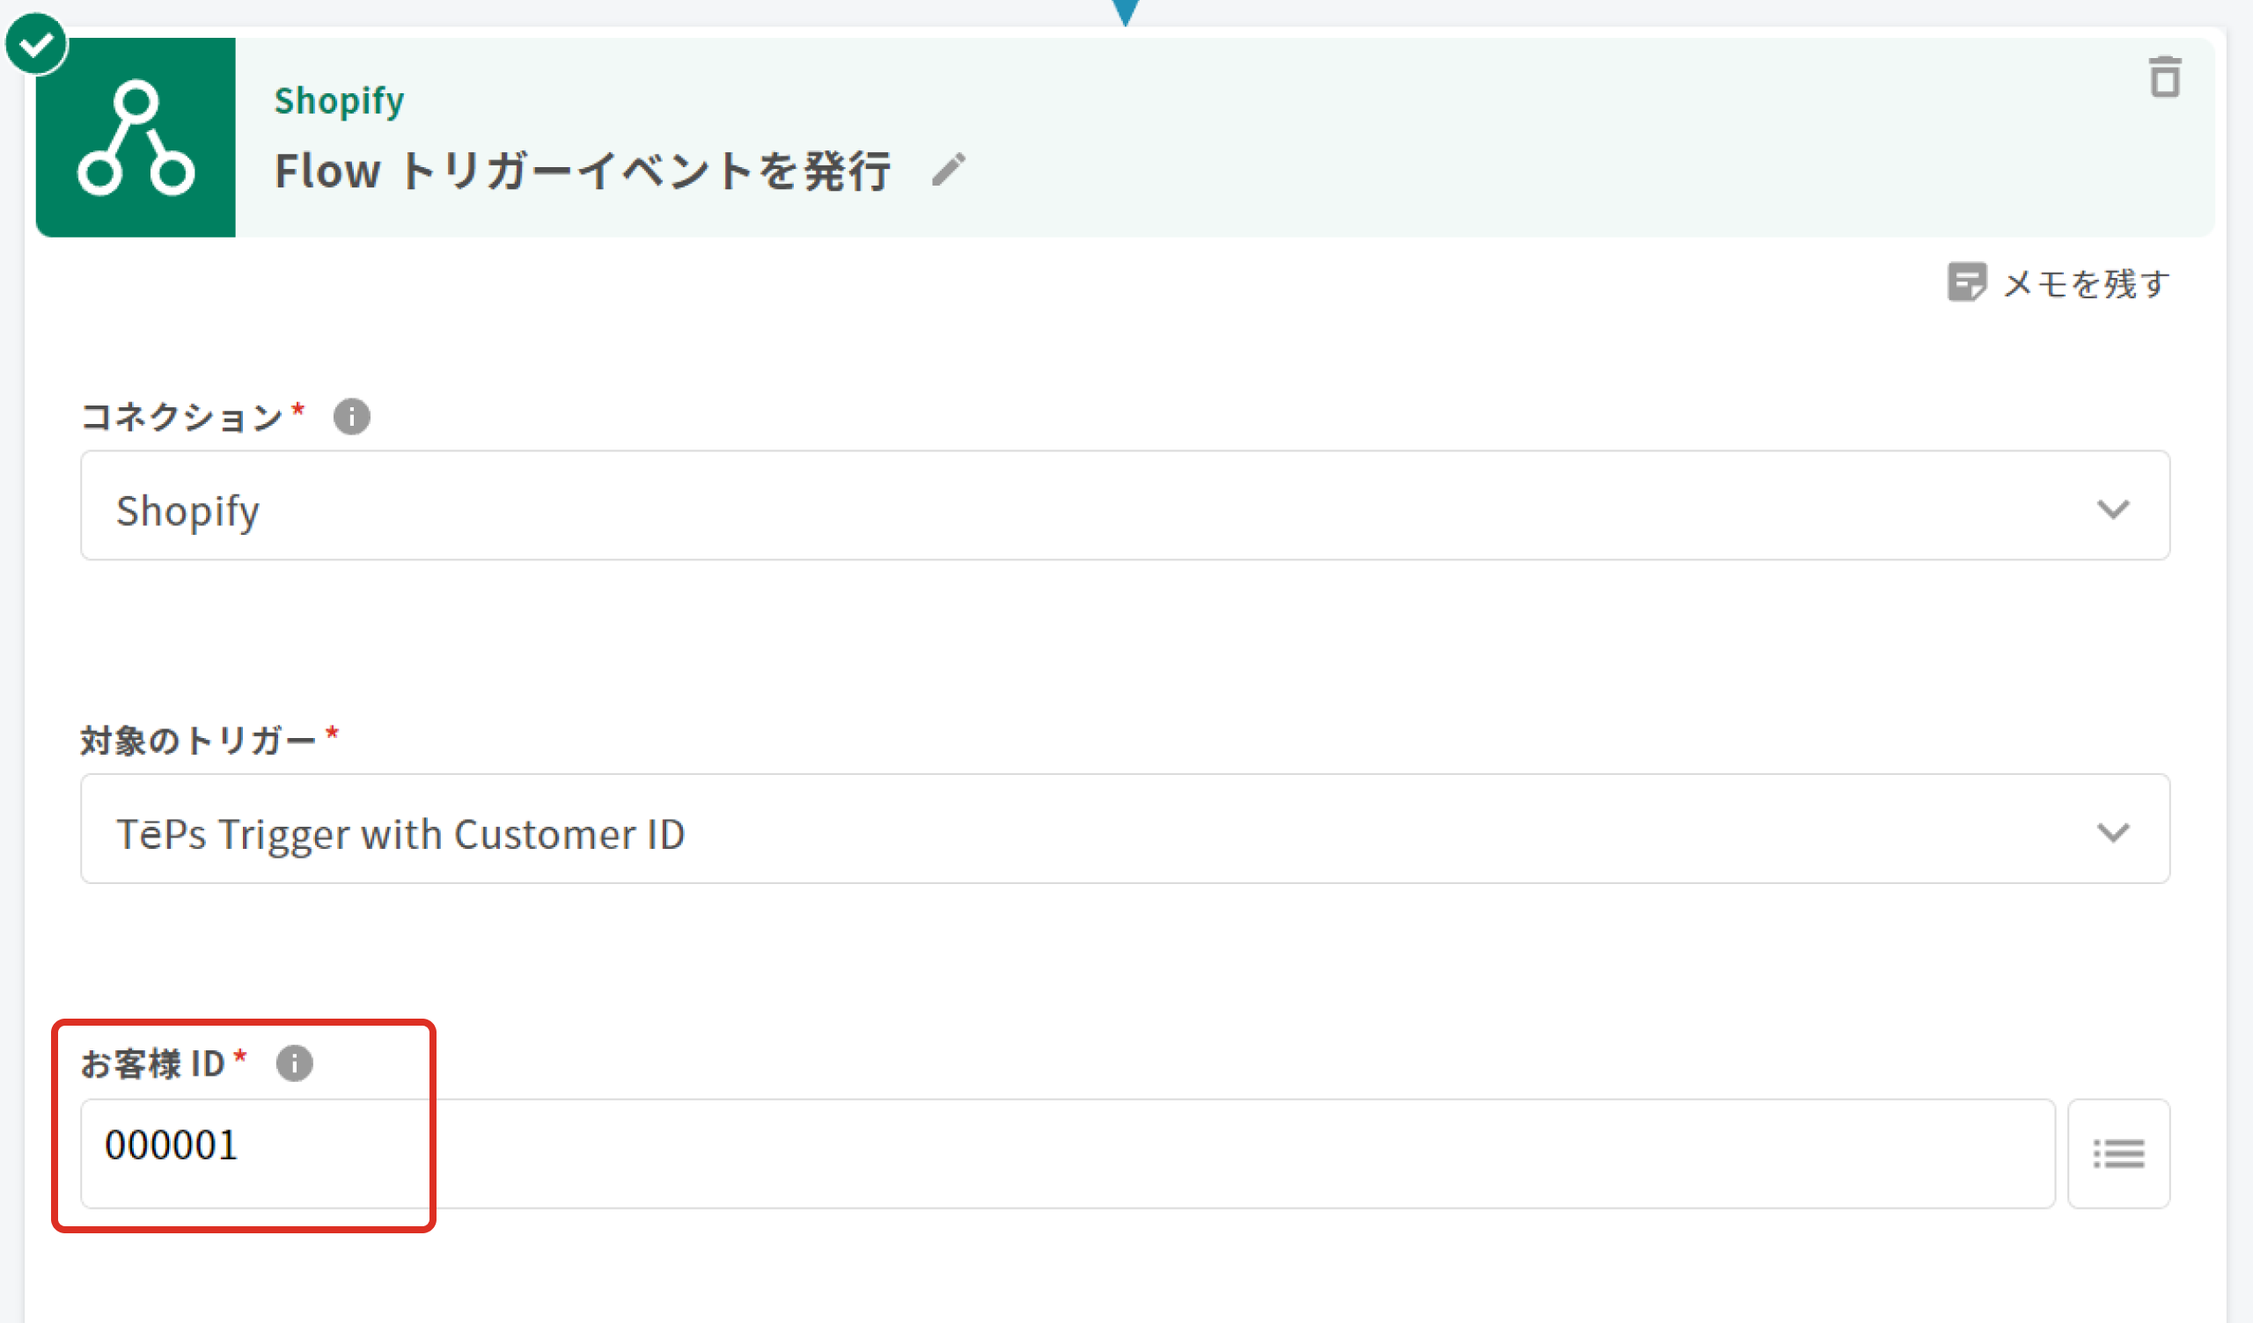Open the list icon beside お客様 ID
Image resolution: width=2253 pixels, height=1323 pixels.
point(2118,1154)
